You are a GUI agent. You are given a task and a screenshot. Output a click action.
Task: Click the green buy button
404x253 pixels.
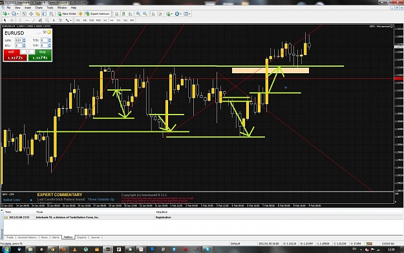(40, 55)
